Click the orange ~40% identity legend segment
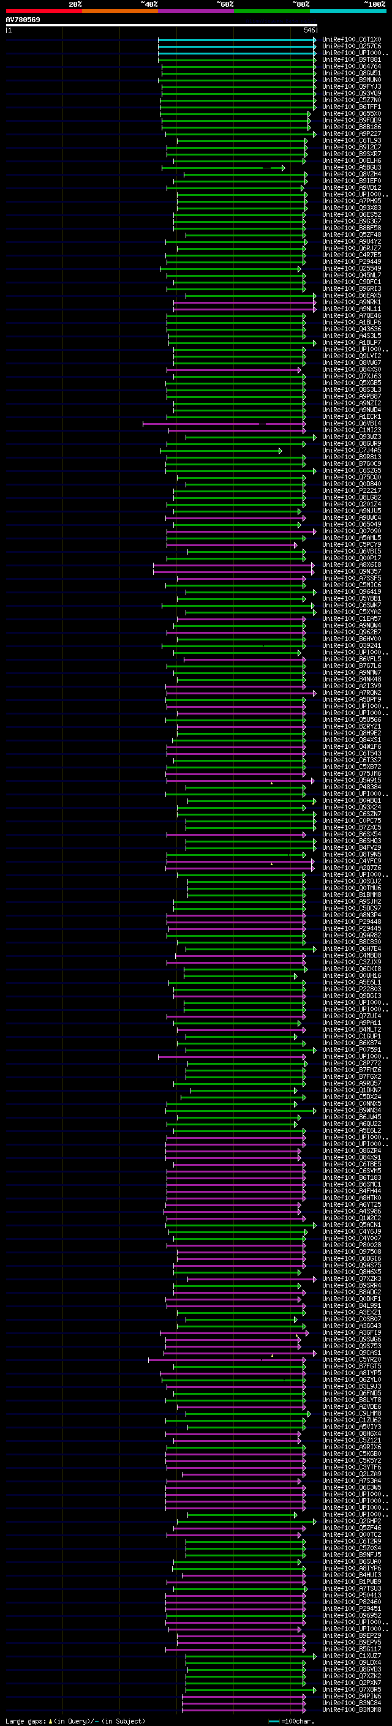Screen dimensions: 392x1726 click(120, 11)
